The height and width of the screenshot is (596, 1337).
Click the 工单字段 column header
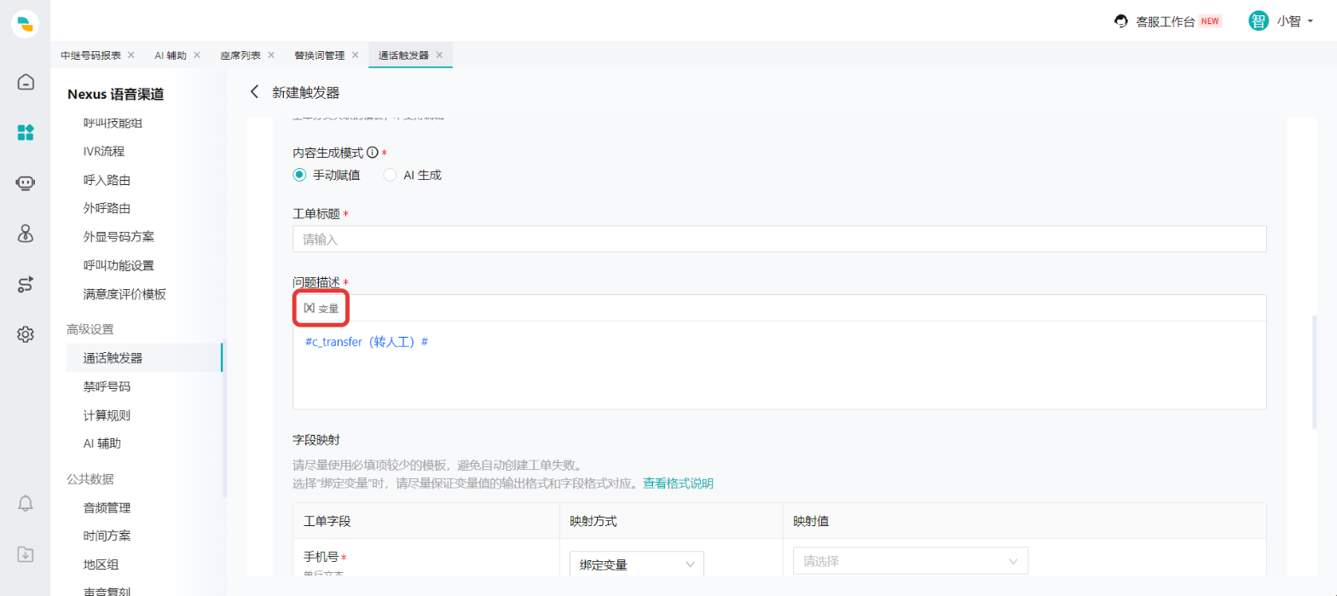pos(327,520)
